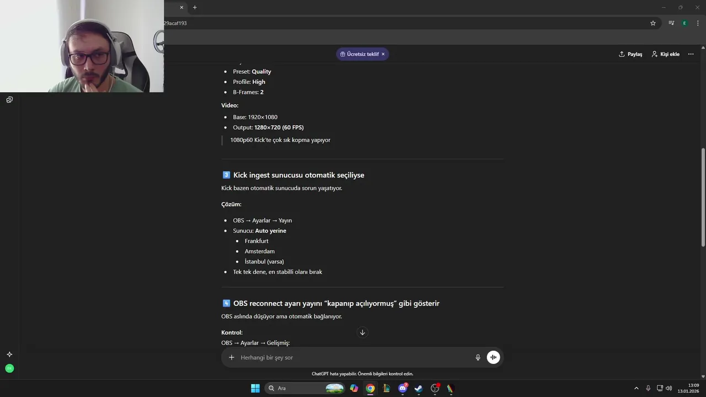The height and width of the screenshot is (397, 706).
Task: Click the quote 1080p60 Kick'te çok sık kopma yapıyor
Action: click(280, 140)
